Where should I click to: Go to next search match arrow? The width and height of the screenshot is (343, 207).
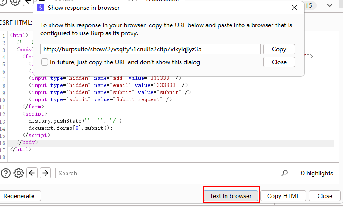pyautogui.click(x=45, y=173)
